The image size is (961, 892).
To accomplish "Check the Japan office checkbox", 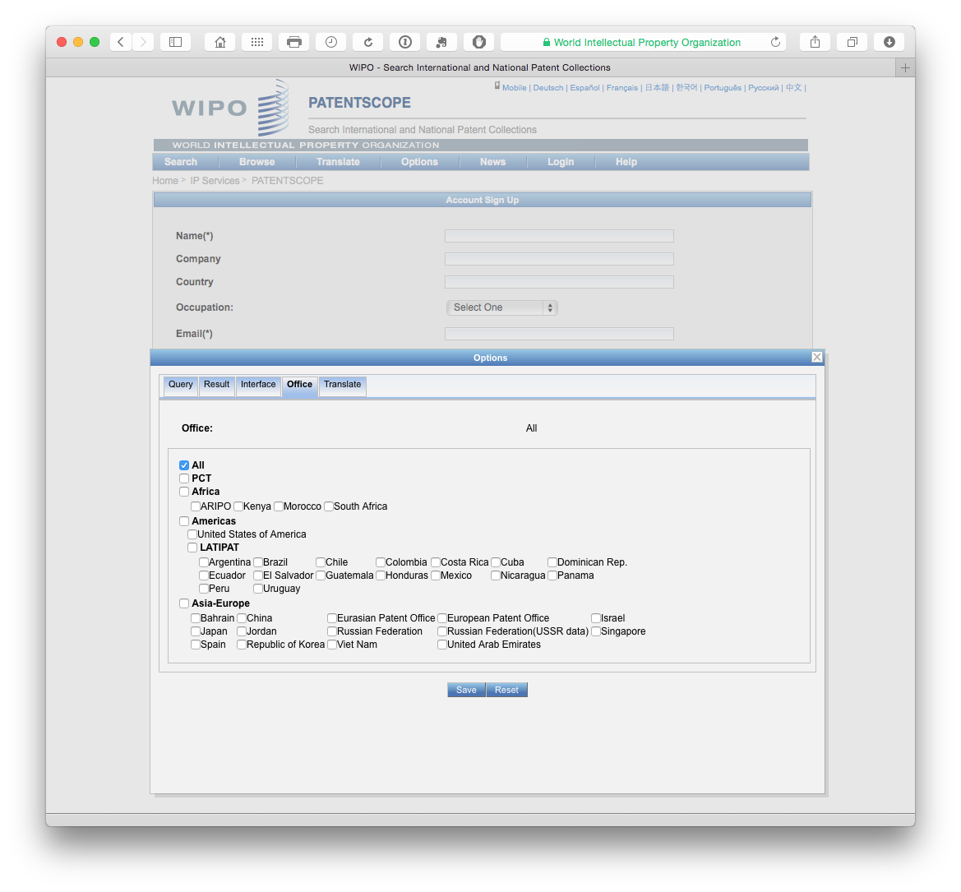I will pyautogui.click(x=196, y=631).
